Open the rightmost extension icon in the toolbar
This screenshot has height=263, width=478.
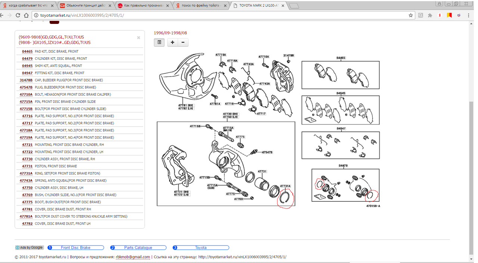pos(459,15)
